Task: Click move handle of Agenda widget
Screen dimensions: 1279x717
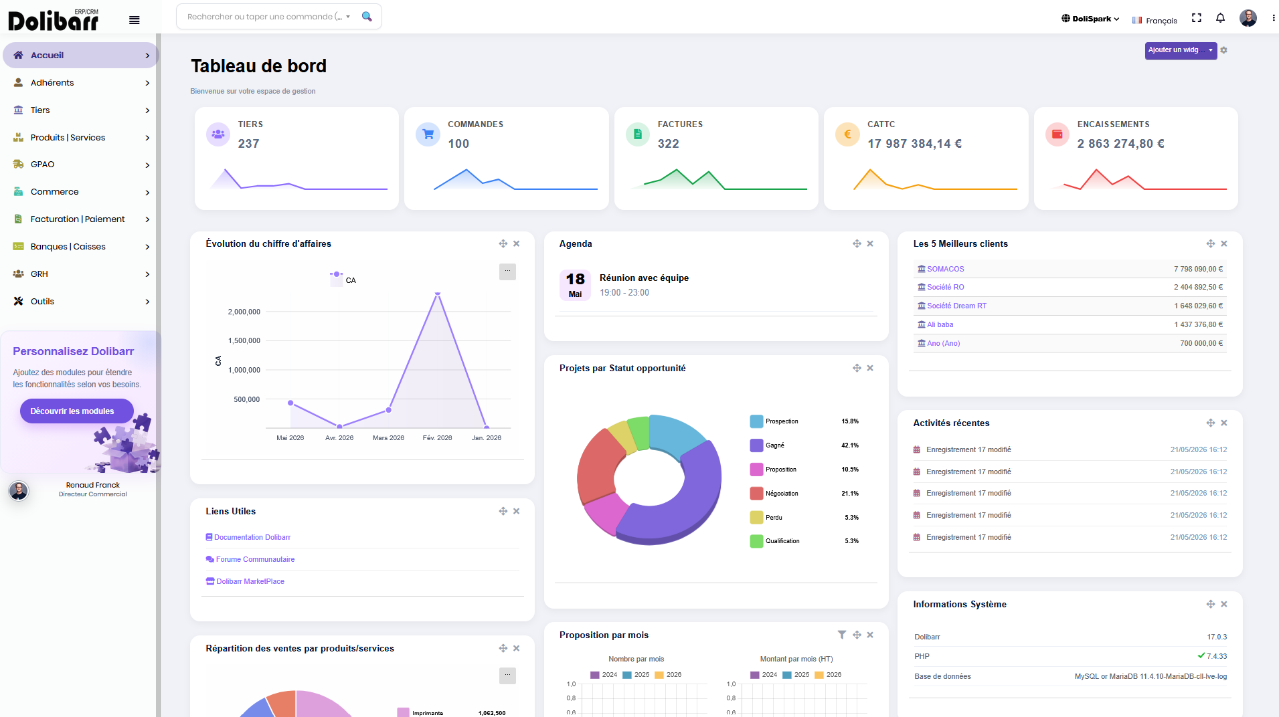Action: (x=857, y=243)
